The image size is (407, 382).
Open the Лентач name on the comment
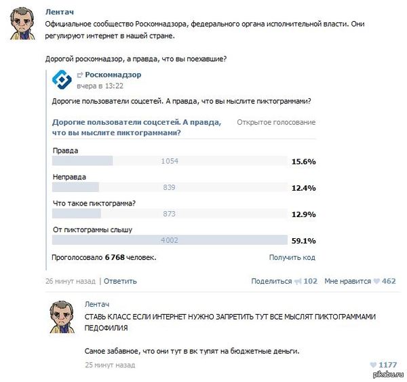click(x=97, y=305)
